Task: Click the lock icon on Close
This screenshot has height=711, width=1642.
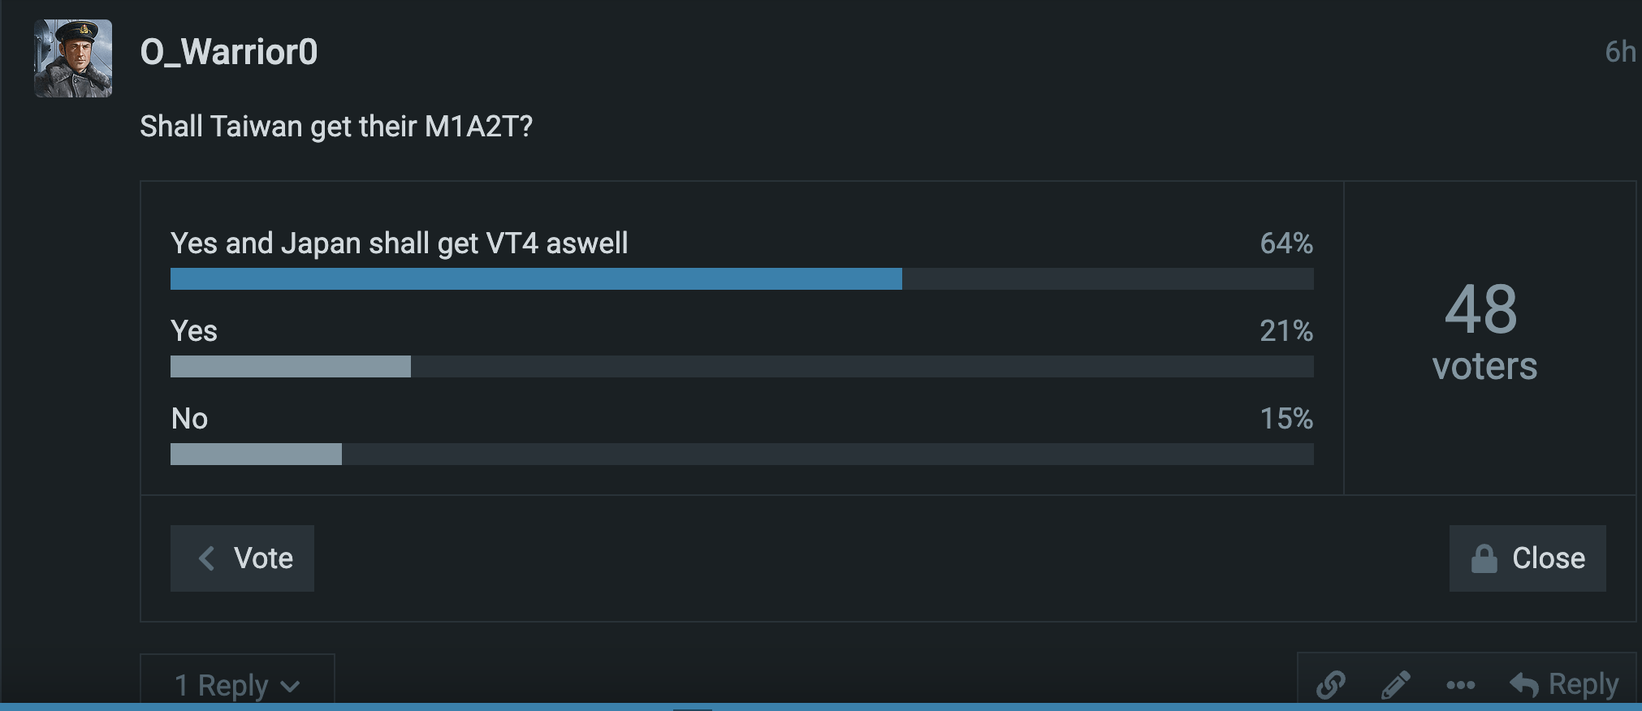Action: [x=1484, y=558]
